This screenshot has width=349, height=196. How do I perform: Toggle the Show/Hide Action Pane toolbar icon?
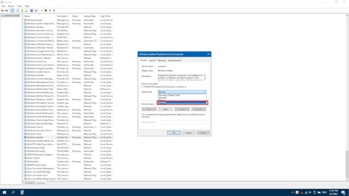tap(36, 10)
